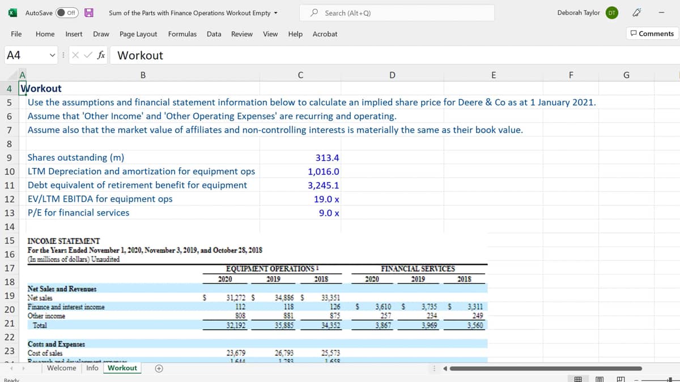Click the 'Debt equivalent of retirement benefit' cell
Viewport: 680px width, 382px height.
(143, 185)
